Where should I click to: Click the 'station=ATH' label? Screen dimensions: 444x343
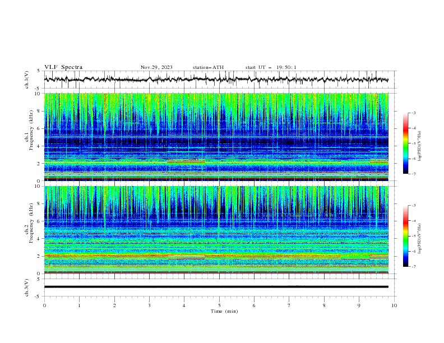(x=208, y=67)
